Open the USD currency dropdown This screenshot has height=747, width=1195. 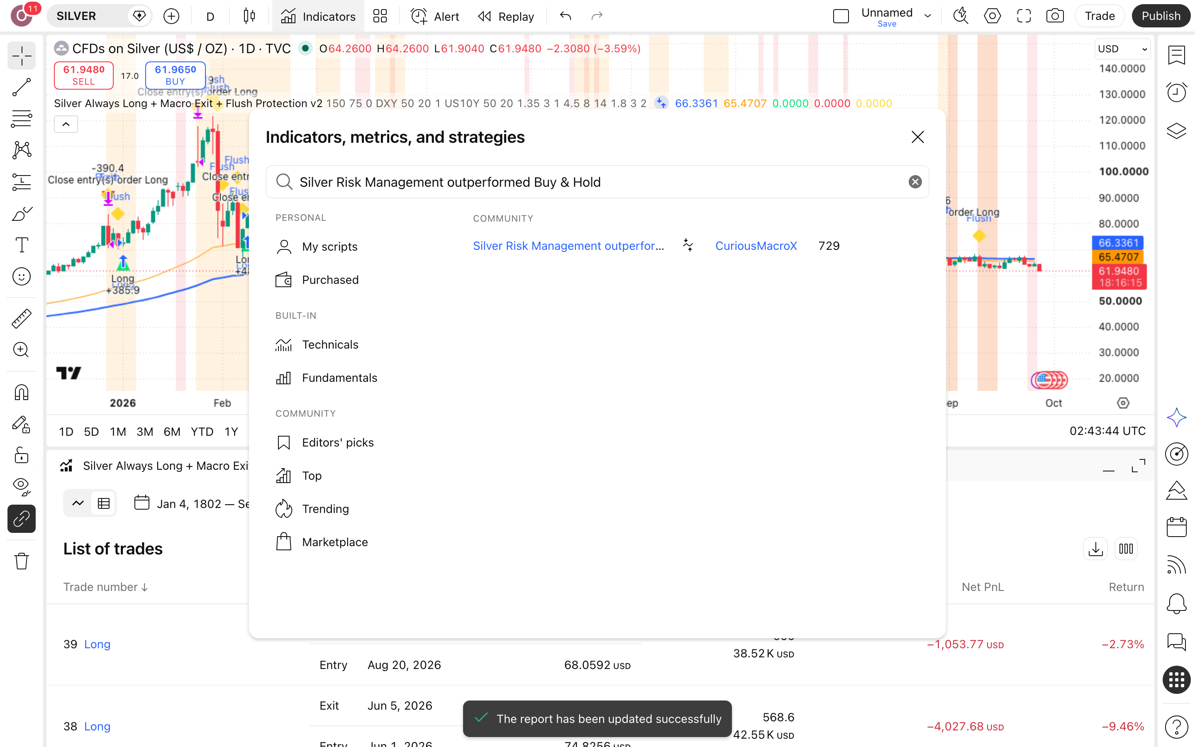tap(1122, 49)
